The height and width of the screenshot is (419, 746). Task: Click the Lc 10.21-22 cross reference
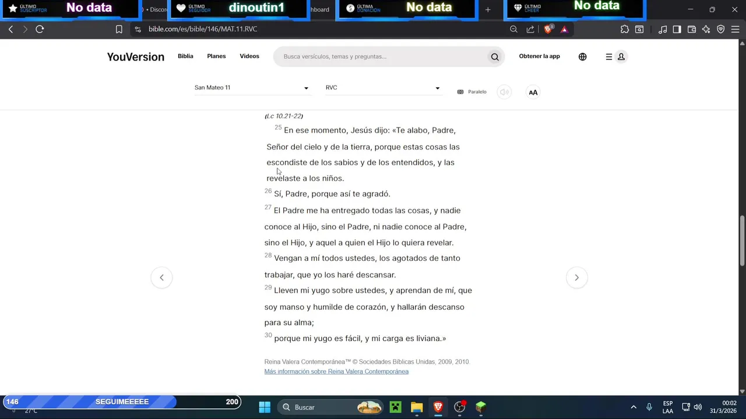coord(284,116)
